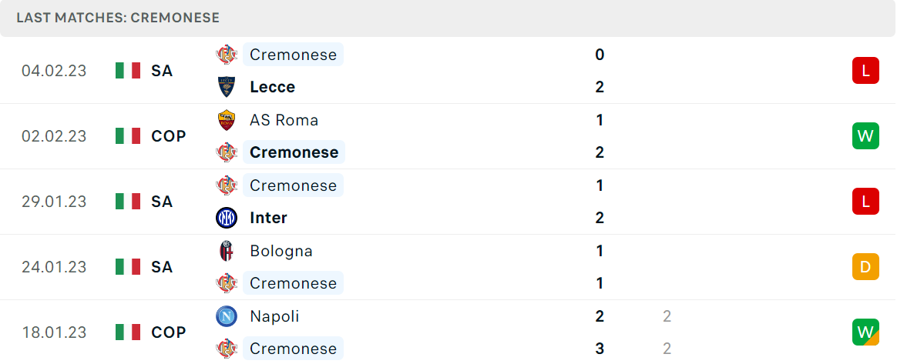Click the COP competition label on 02.02.23
Screen dimensions: 897x364
point(169,136)
